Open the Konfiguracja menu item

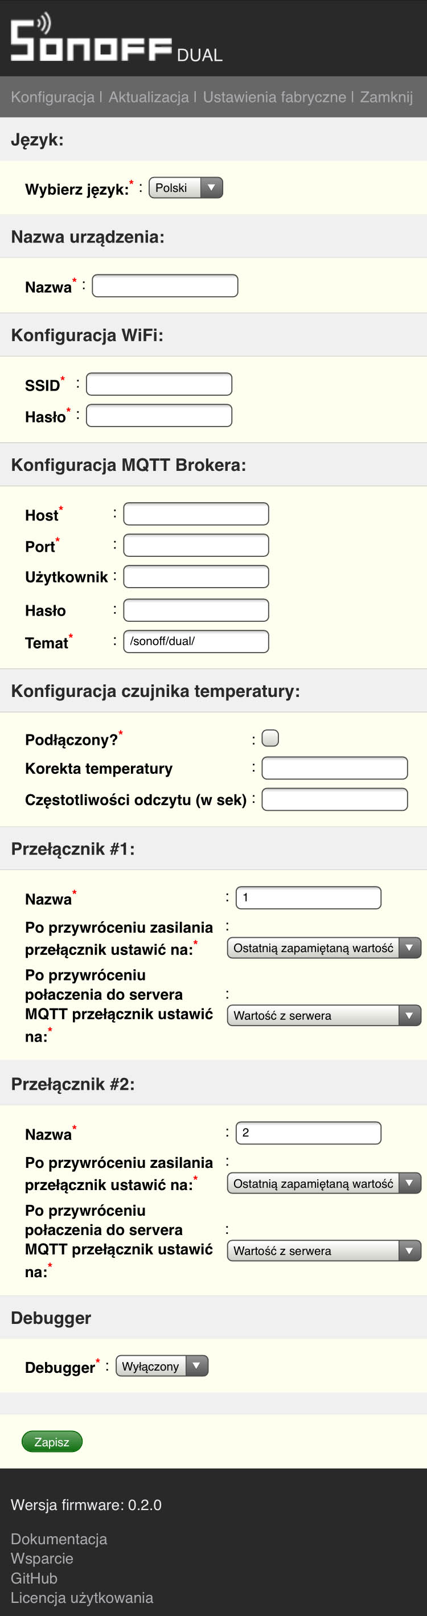[x=53, y=97]
